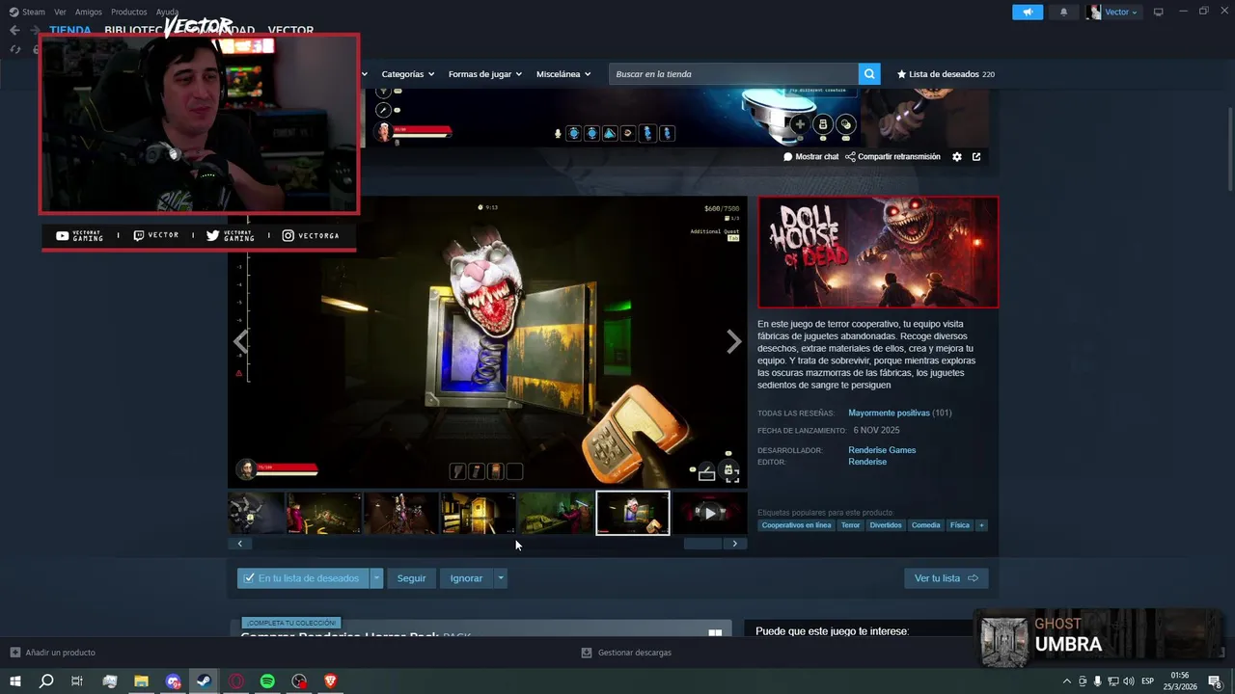
Task: Select the highlighted jack-in-the-box thumbnail
Action: coord(633,513)
